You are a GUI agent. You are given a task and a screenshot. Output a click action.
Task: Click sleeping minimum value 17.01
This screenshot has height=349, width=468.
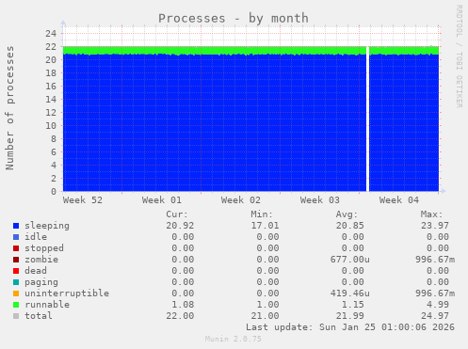(x=265, y=226)
